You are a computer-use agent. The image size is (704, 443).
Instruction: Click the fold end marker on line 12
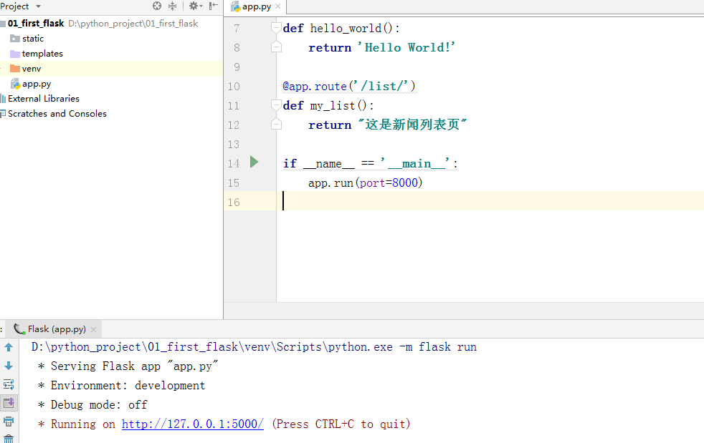(276, 125)
